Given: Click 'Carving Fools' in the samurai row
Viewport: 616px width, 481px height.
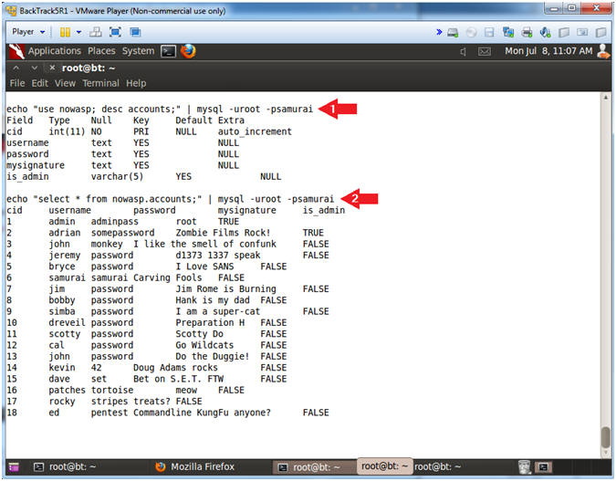Looking at the screenshot, I should [x=167, y=277].
